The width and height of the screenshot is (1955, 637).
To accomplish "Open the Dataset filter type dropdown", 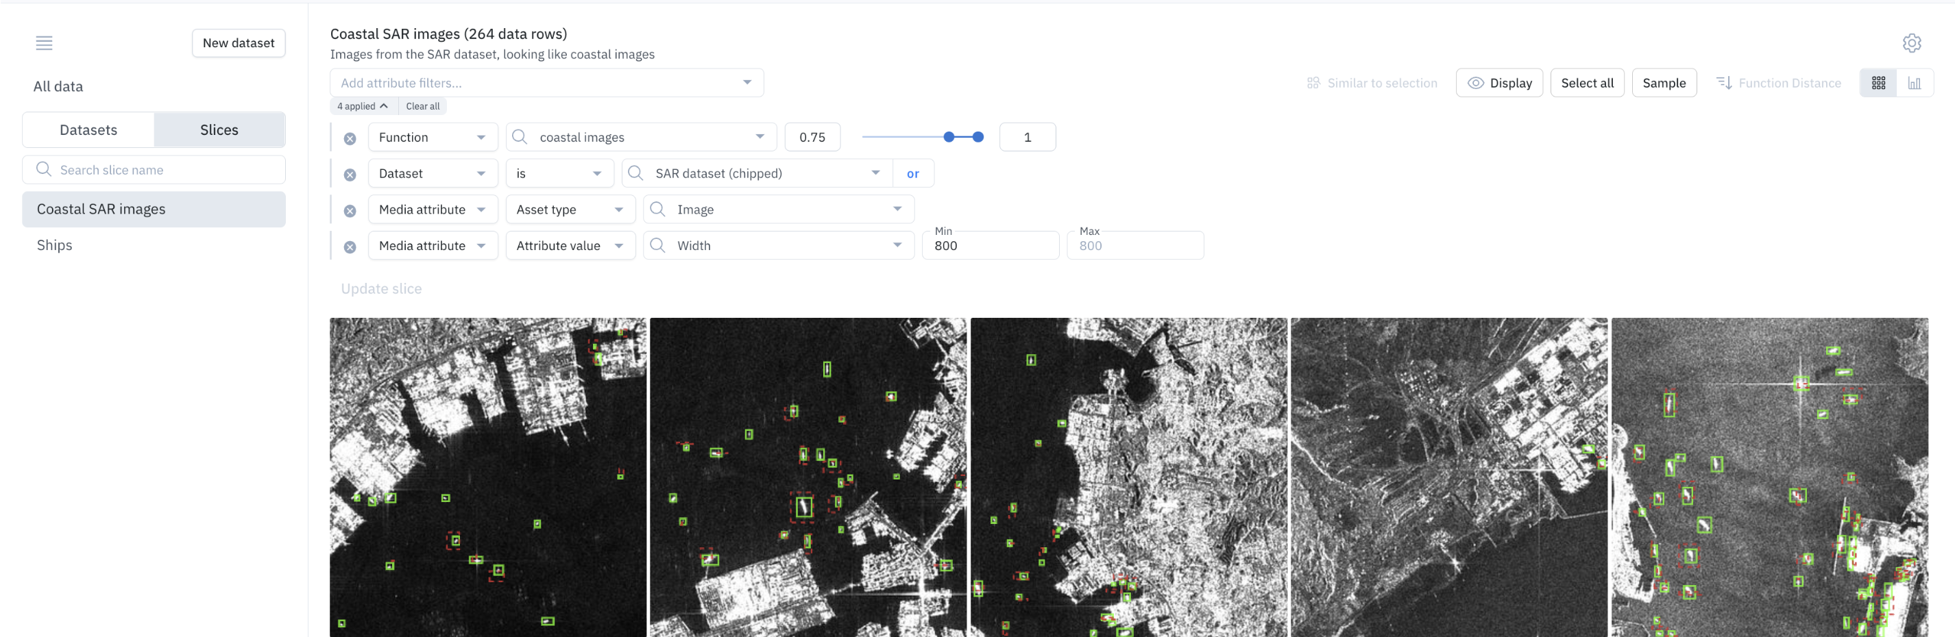I will pyautogui.click(x=433, y=174).
